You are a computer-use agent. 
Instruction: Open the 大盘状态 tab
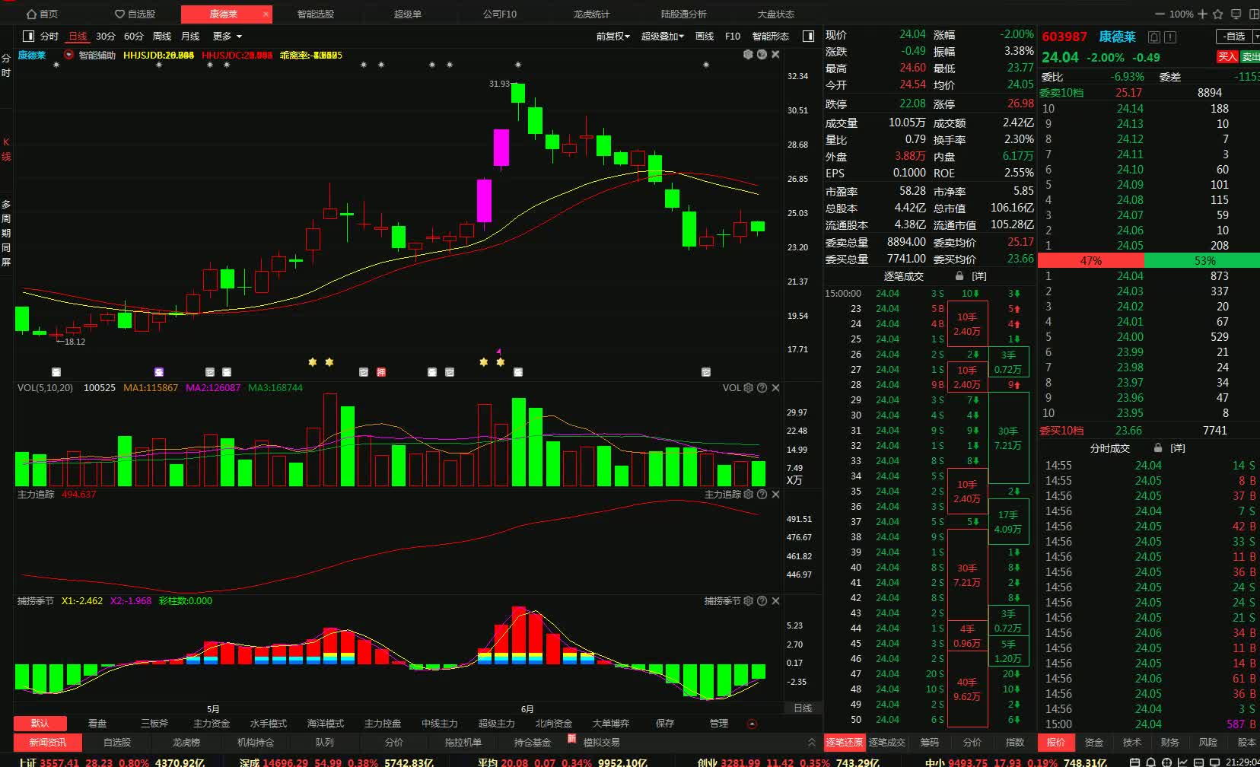(x=775, y=14)
